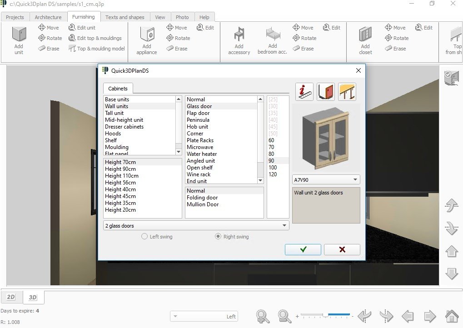Click the move camera down arrow icon

click(x=452, y=273)
